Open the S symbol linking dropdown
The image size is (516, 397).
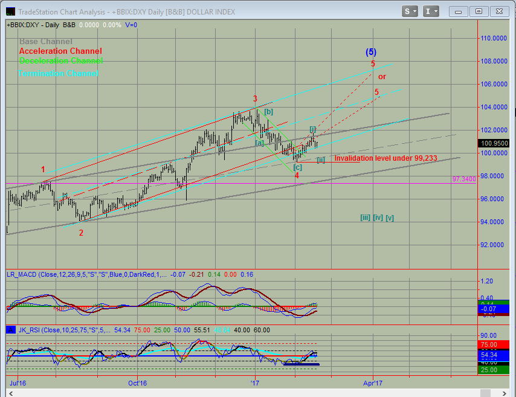410,11
